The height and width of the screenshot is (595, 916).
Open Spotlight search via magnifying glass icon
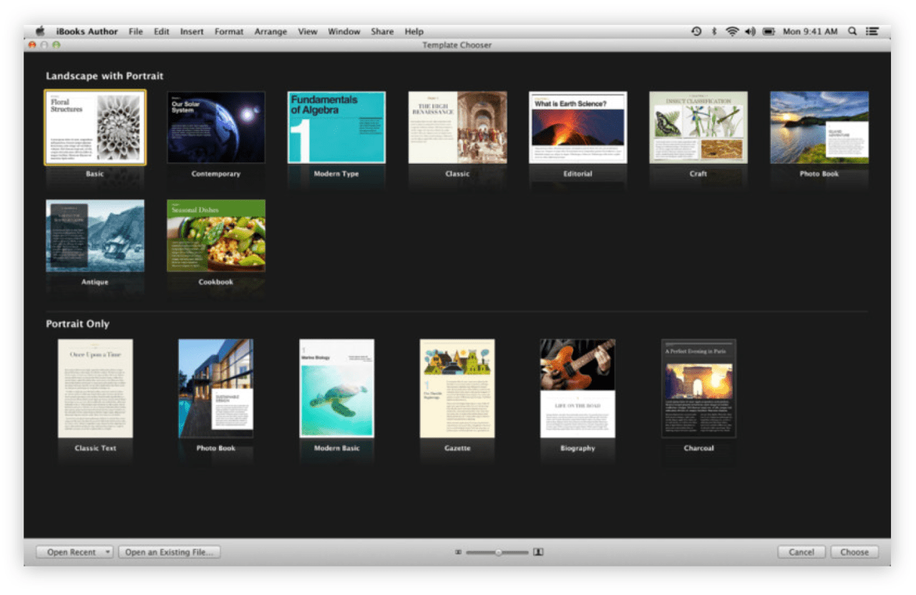coord(852,31)
